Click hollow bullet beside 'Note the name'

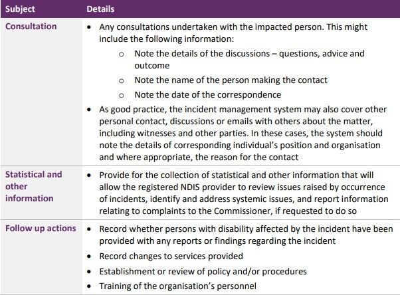click(x=122, y=81)
